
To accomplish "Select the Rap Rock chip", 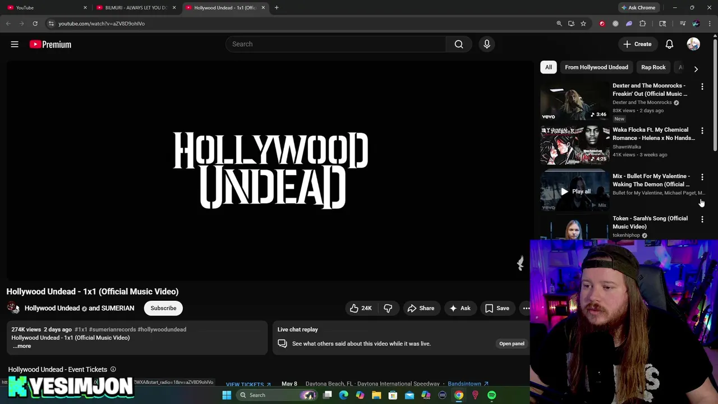I will (x=653, y=67).
